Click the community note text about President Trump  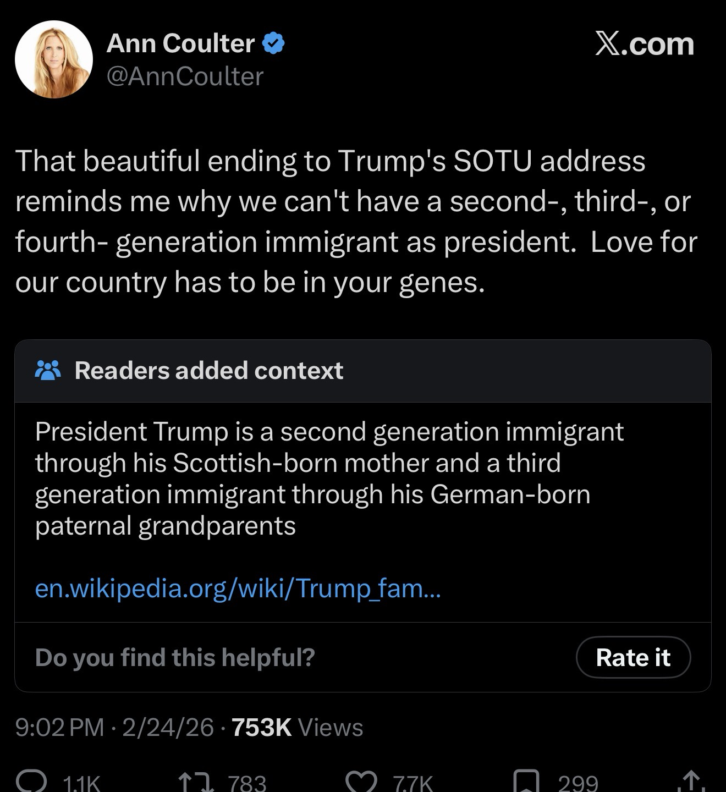pos(329,478)
